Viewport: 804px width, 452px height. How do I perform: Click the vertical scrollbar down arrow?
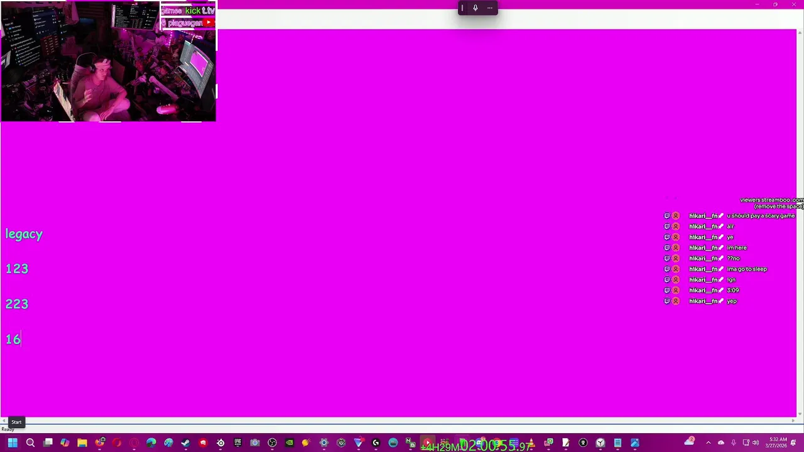800,414
